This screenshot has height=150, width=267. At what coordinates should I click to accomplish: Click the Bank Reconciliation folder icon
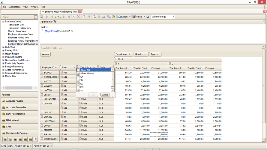(4, 114)
